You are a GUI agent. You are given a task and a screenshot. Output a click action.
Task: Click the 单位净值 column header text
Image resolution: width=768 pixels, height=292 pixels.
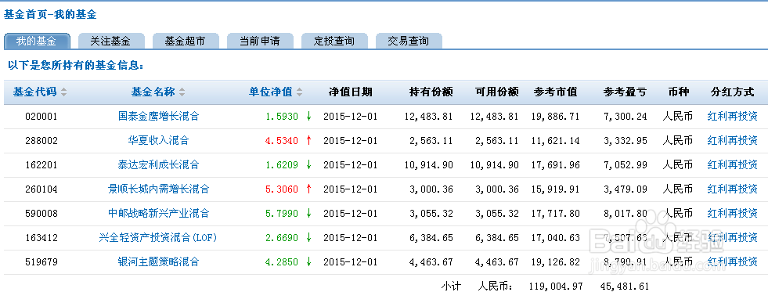[271, 92]
